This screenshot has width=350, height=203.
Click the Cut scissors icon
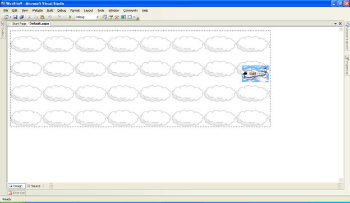coord(29,17)
